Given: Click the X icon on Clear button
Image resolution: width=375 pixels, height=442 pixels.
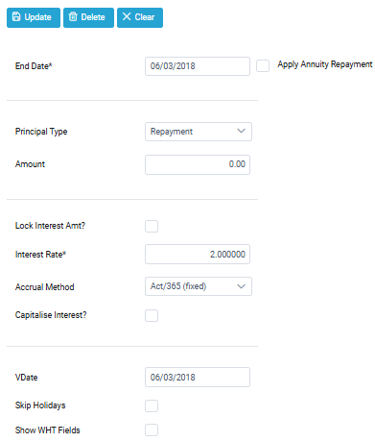Looking at the screenshot, I should [x=127, y=16].
